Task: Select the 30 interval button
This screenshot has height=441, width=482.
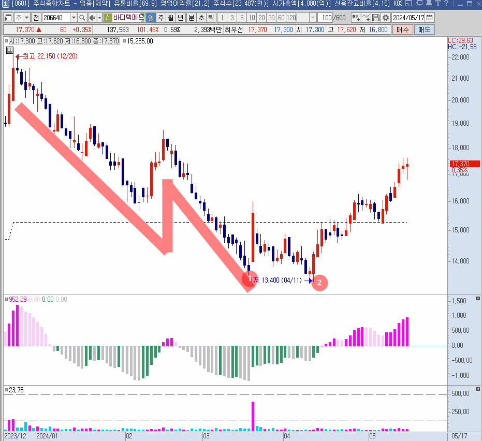Action: point(271,18)
